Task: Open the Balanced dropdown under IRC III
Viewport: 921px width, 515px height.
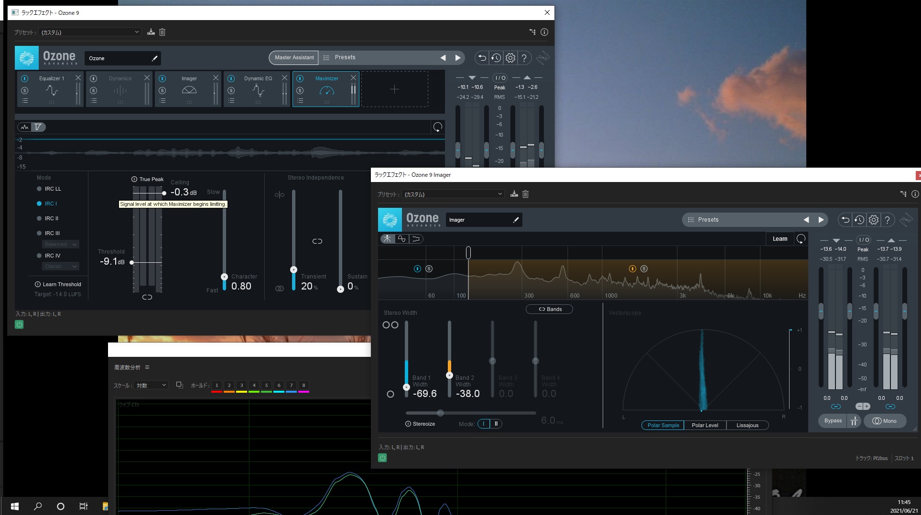Action: tap(61, 244)
